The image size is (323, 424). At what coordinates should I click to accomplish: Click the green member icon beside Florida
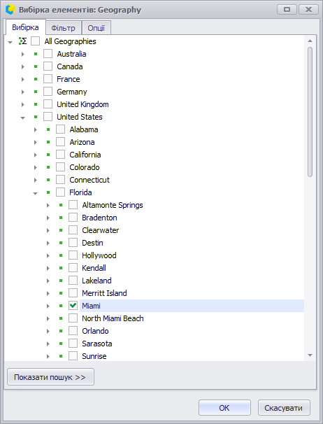click(48, 192)
